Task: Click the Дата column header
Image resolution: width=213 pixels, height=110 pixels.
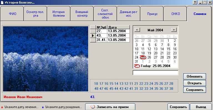Action: pos(118,27)
